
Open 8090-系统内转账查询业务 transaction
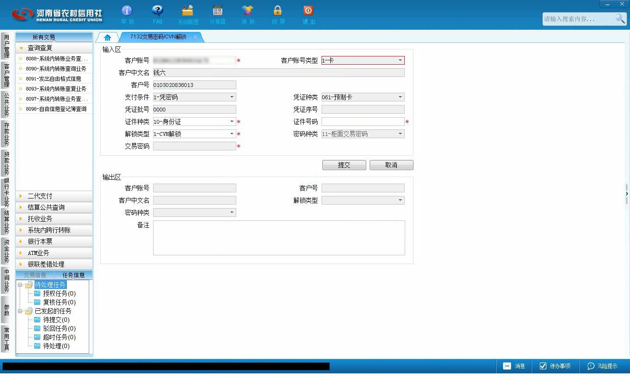[x=54, y=69]
